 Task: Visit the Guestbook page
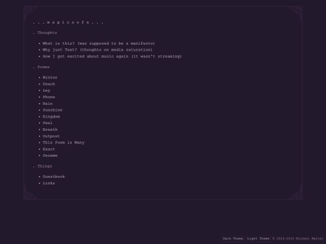coord(54,177)
